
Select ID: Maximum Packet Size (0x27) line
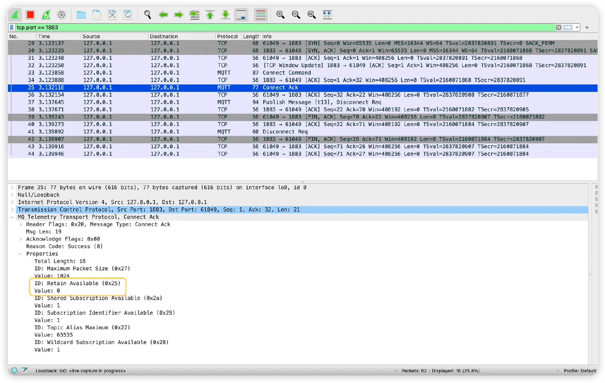point(82,269)
